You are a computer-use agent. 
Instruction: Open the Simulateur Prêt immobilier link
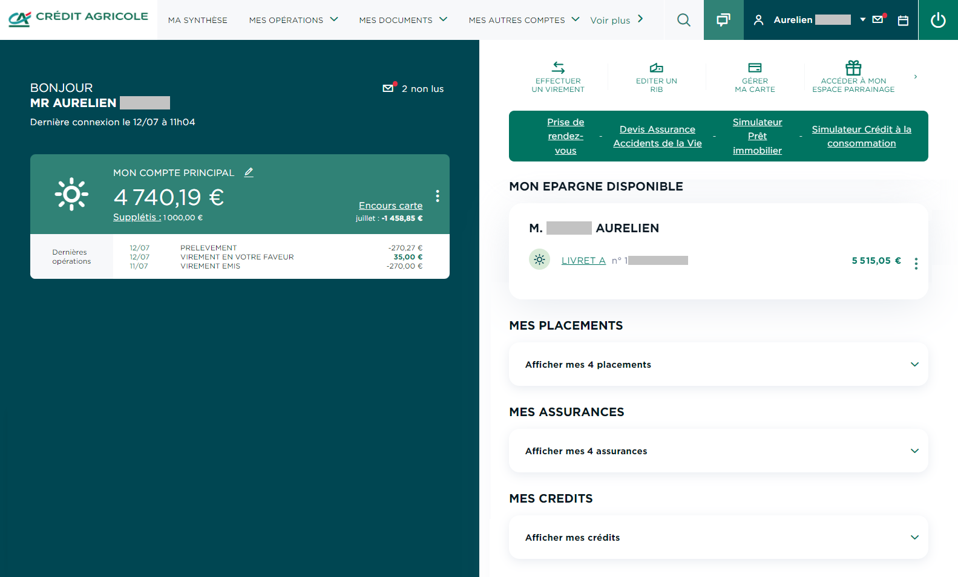(757, 136)
